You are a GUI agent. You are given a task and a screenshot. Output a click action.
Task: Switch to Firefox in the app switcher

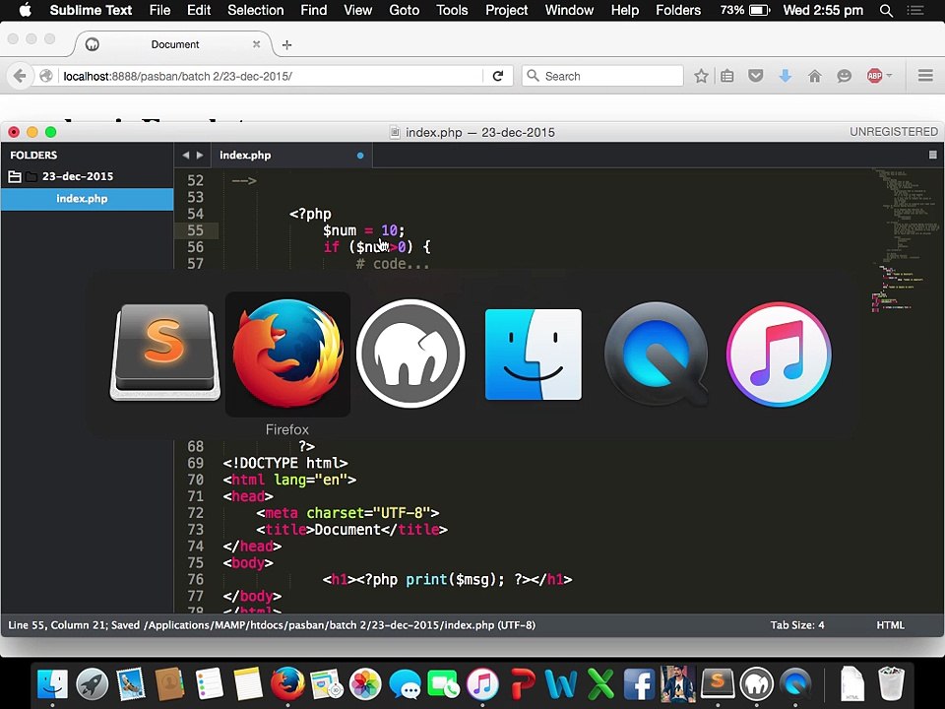pyautogui.click(x=287, y=354)
